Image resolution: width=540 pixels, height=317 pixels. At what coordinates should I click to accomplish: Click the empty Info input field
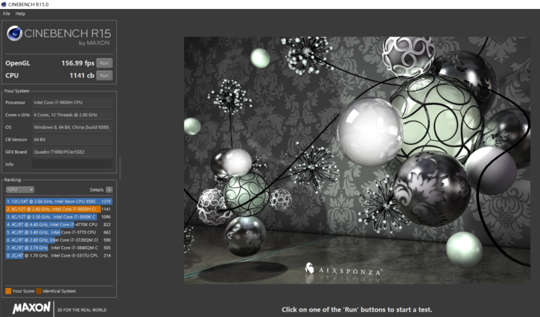(x=72, y=164)
